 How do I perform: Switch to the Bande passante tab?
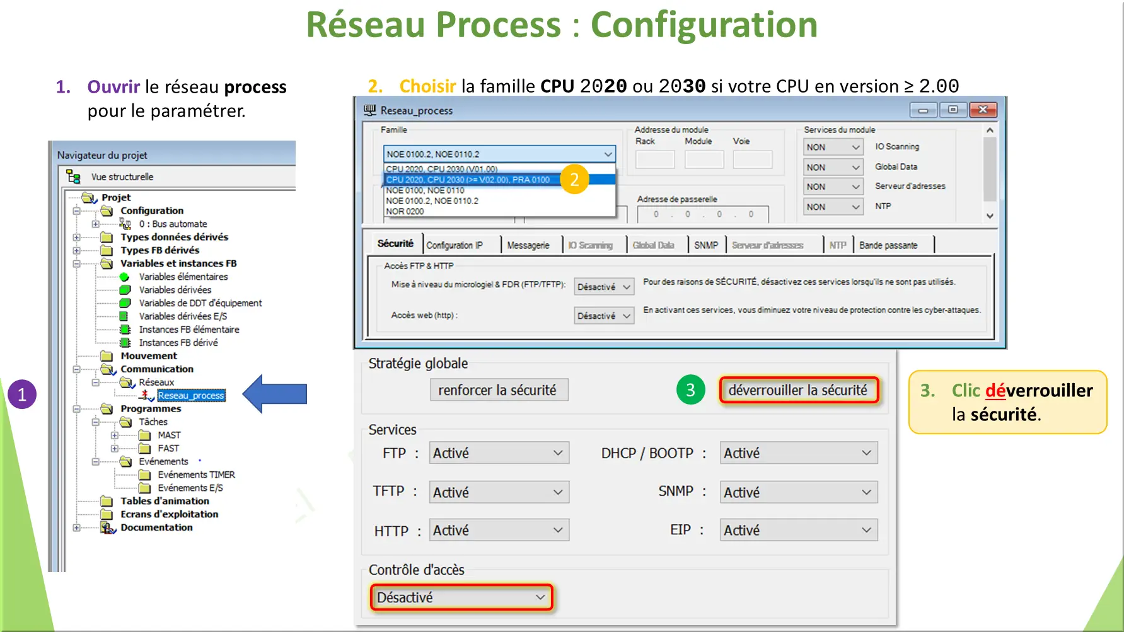(x=888, y=245)
